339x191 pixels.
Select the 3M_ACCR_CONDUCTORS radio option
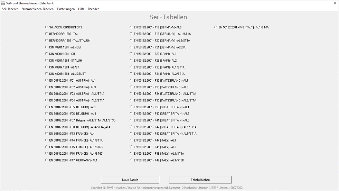point(47,27)
